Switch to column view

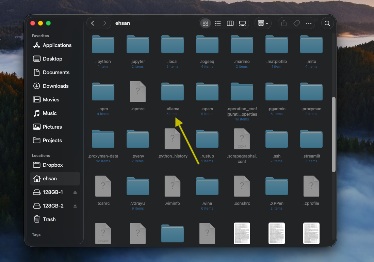[230, 23]
